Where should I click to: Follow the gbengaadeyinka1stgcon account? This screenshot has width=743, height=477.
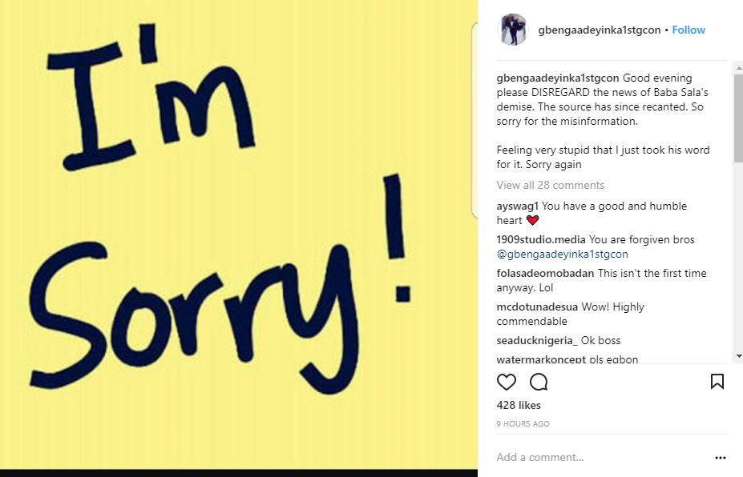click(688, 30)
